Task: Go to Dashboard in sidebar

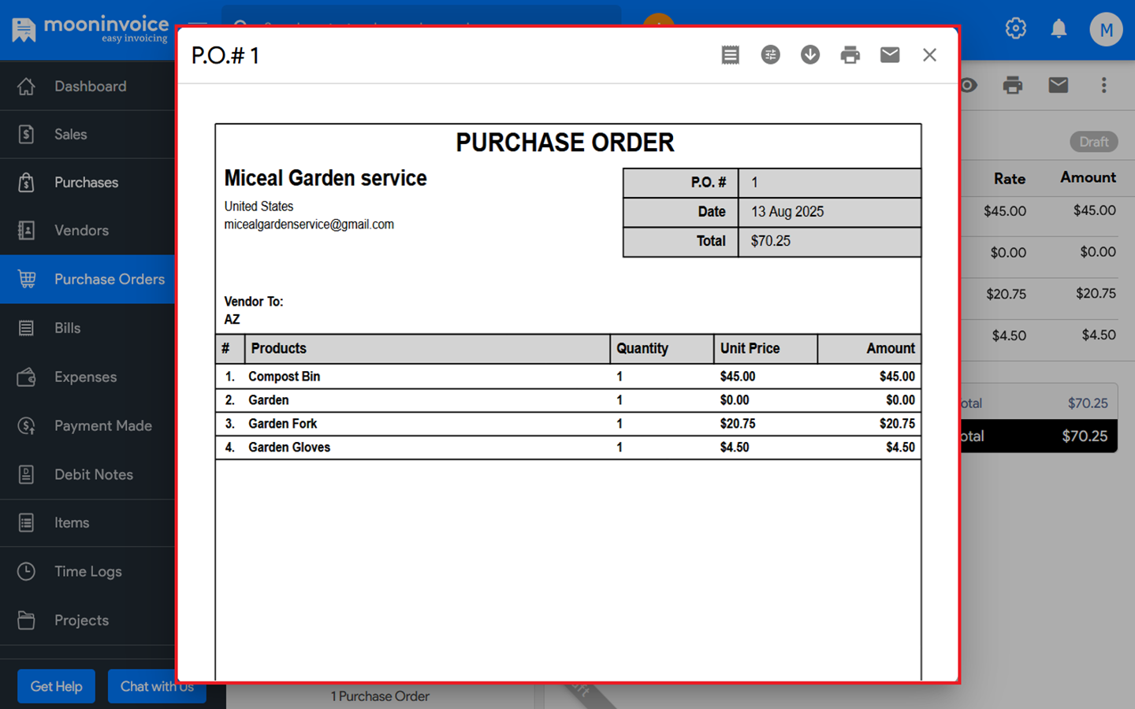Action: click(89, 87)
